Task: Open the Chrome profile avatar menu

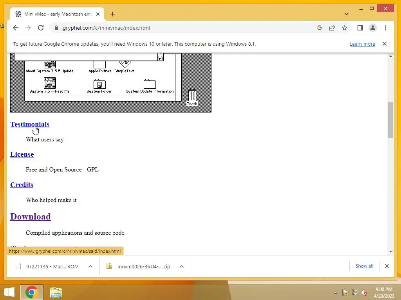Action: (x=373, y=28)
